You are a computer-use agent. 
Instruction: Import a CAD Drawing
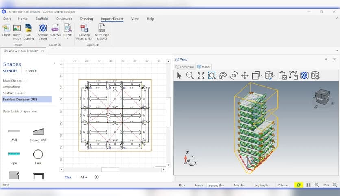tap(28, 32)
